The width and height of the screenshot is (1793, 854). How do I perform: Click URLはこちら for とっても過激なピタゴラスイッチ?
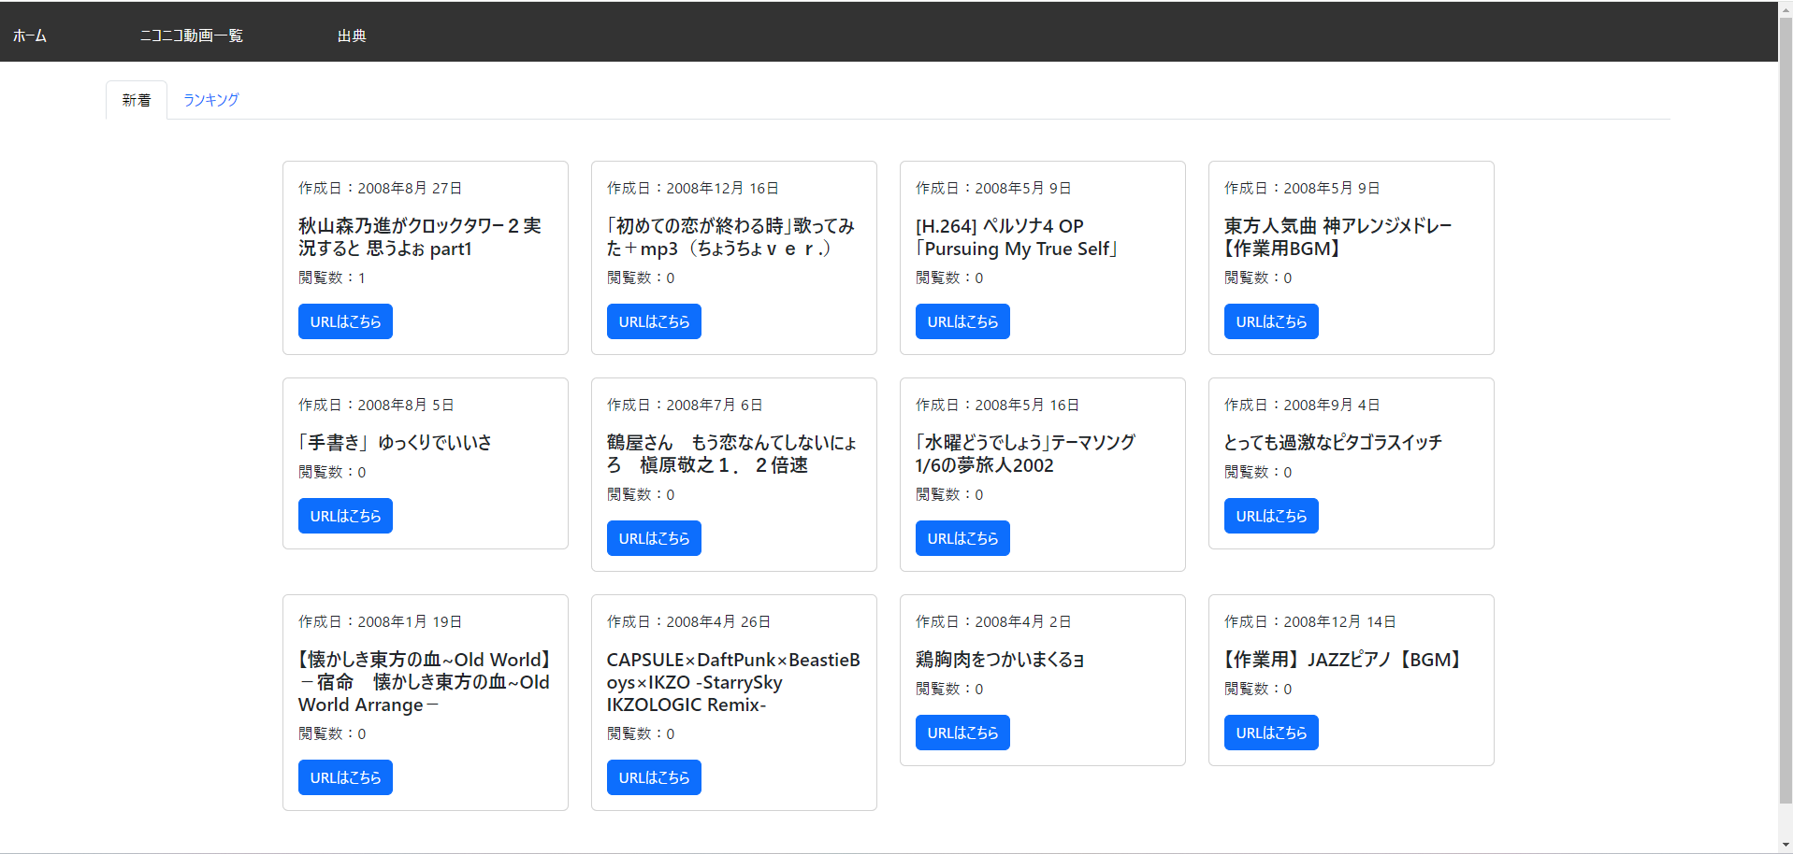pyautogui.click(x=1270, y=515)
